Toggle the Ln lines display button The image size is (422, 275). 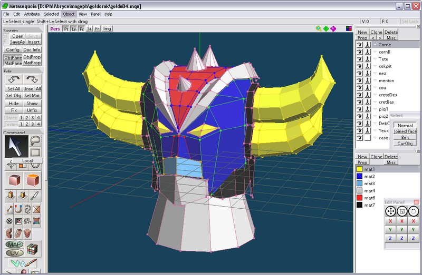[74, 29]
